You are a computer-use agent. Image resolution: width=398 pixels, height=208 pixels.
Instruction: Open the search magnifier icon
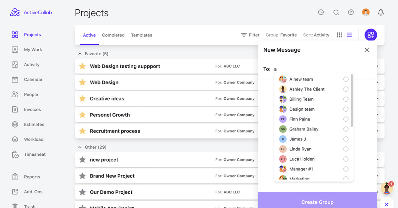[336, 12]
